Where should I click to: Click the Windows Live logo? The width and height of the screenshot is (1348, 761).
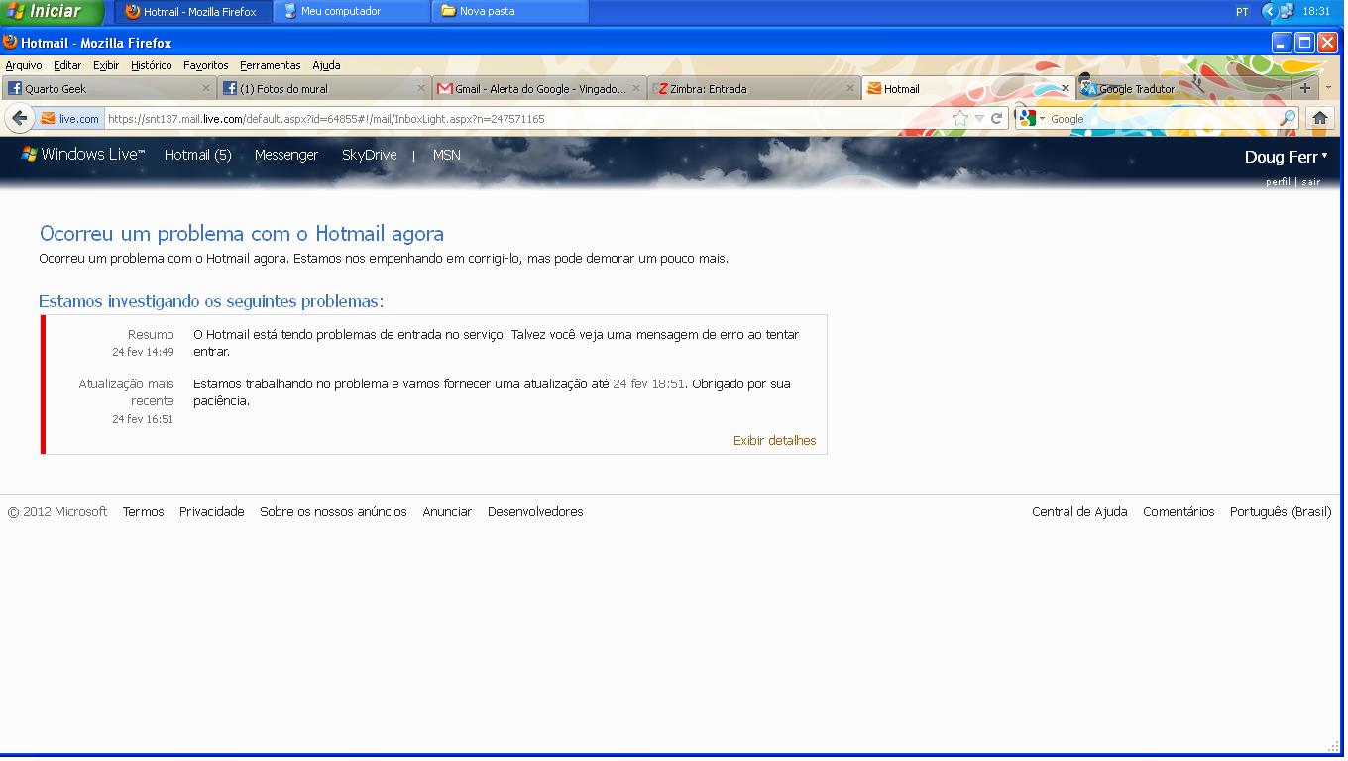point(83,155)
